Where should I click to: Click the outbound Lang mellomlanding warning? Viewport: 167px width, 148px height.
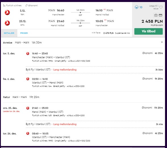(65, 70)
